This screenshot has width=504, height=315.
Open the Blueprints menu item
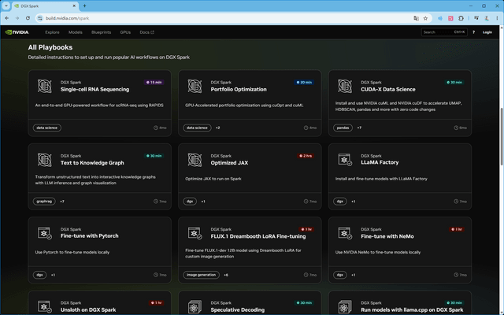pyautogui.click(x=101, y=32)
